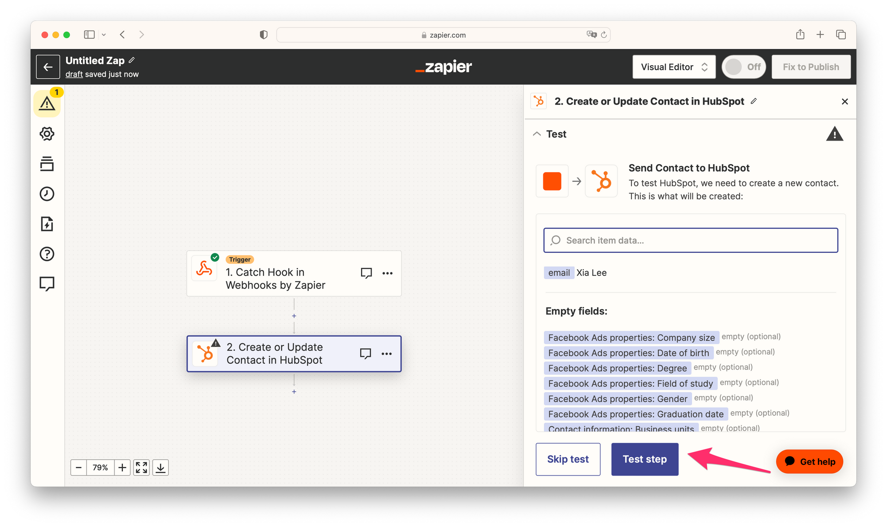The image size is (887, 527).
Task: Click the Safari privacy shield icon
Action: click(263, 35)
